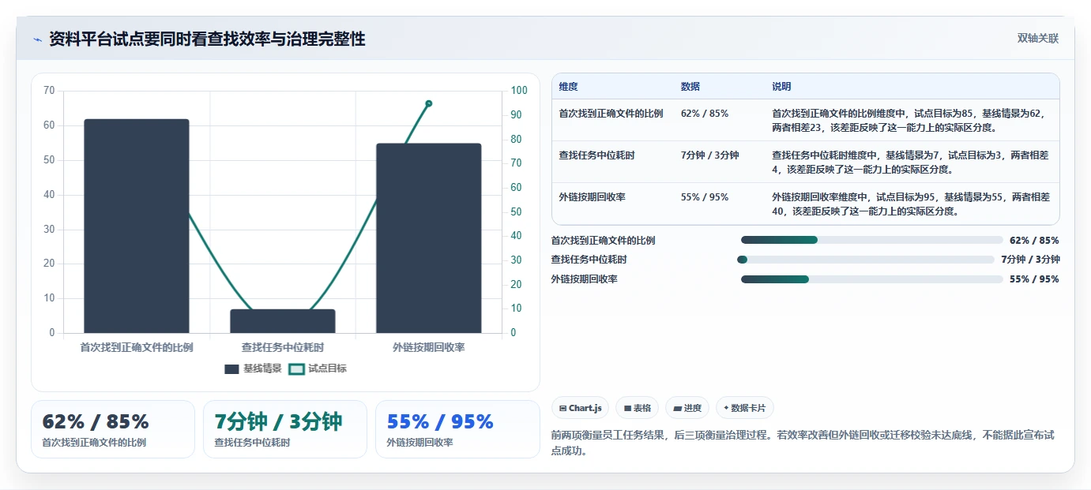Click the 维度 column header
This screenshot has width=1091, height=490.
(568, 87)
